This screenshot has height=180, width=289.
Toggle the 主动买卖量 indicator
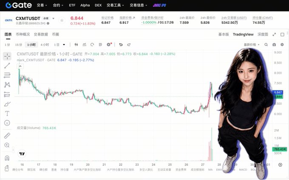(x=164, y=169)
